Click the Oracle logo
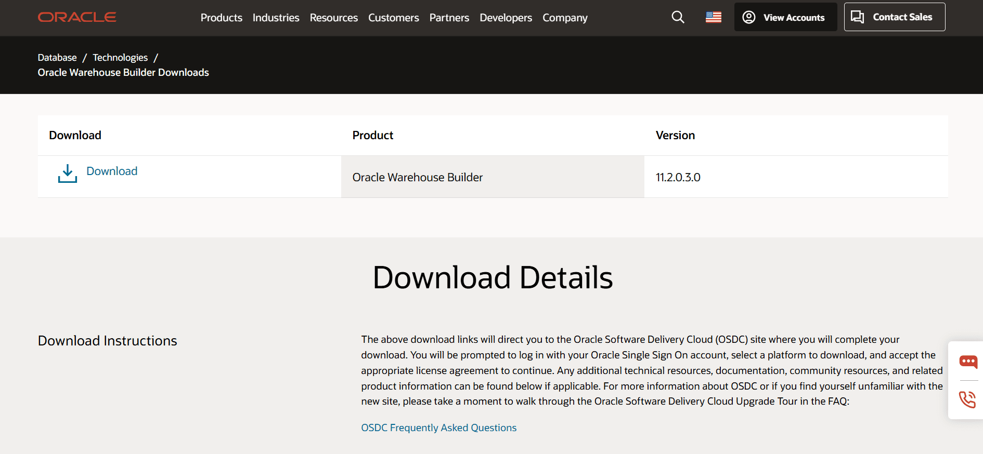The height and width of the screenshot is (454, 983). click(77, 17)
